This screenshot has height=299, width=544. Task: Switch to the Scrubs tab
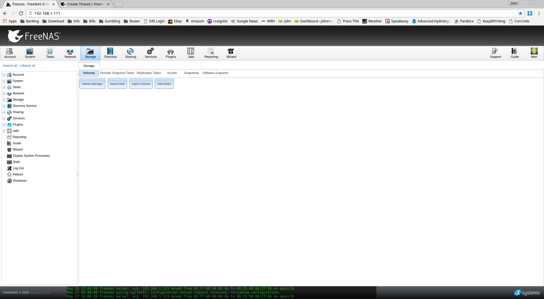pyautogui.click(x=172, y=73)
